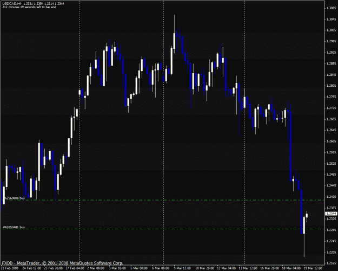Click the 10 Mar 20:00 time label
This screenshot has width=338, height=271.
tap(204, 268)
